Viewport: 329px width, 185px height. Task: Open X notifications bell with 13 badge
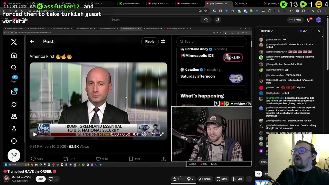(x=14, y=79)
